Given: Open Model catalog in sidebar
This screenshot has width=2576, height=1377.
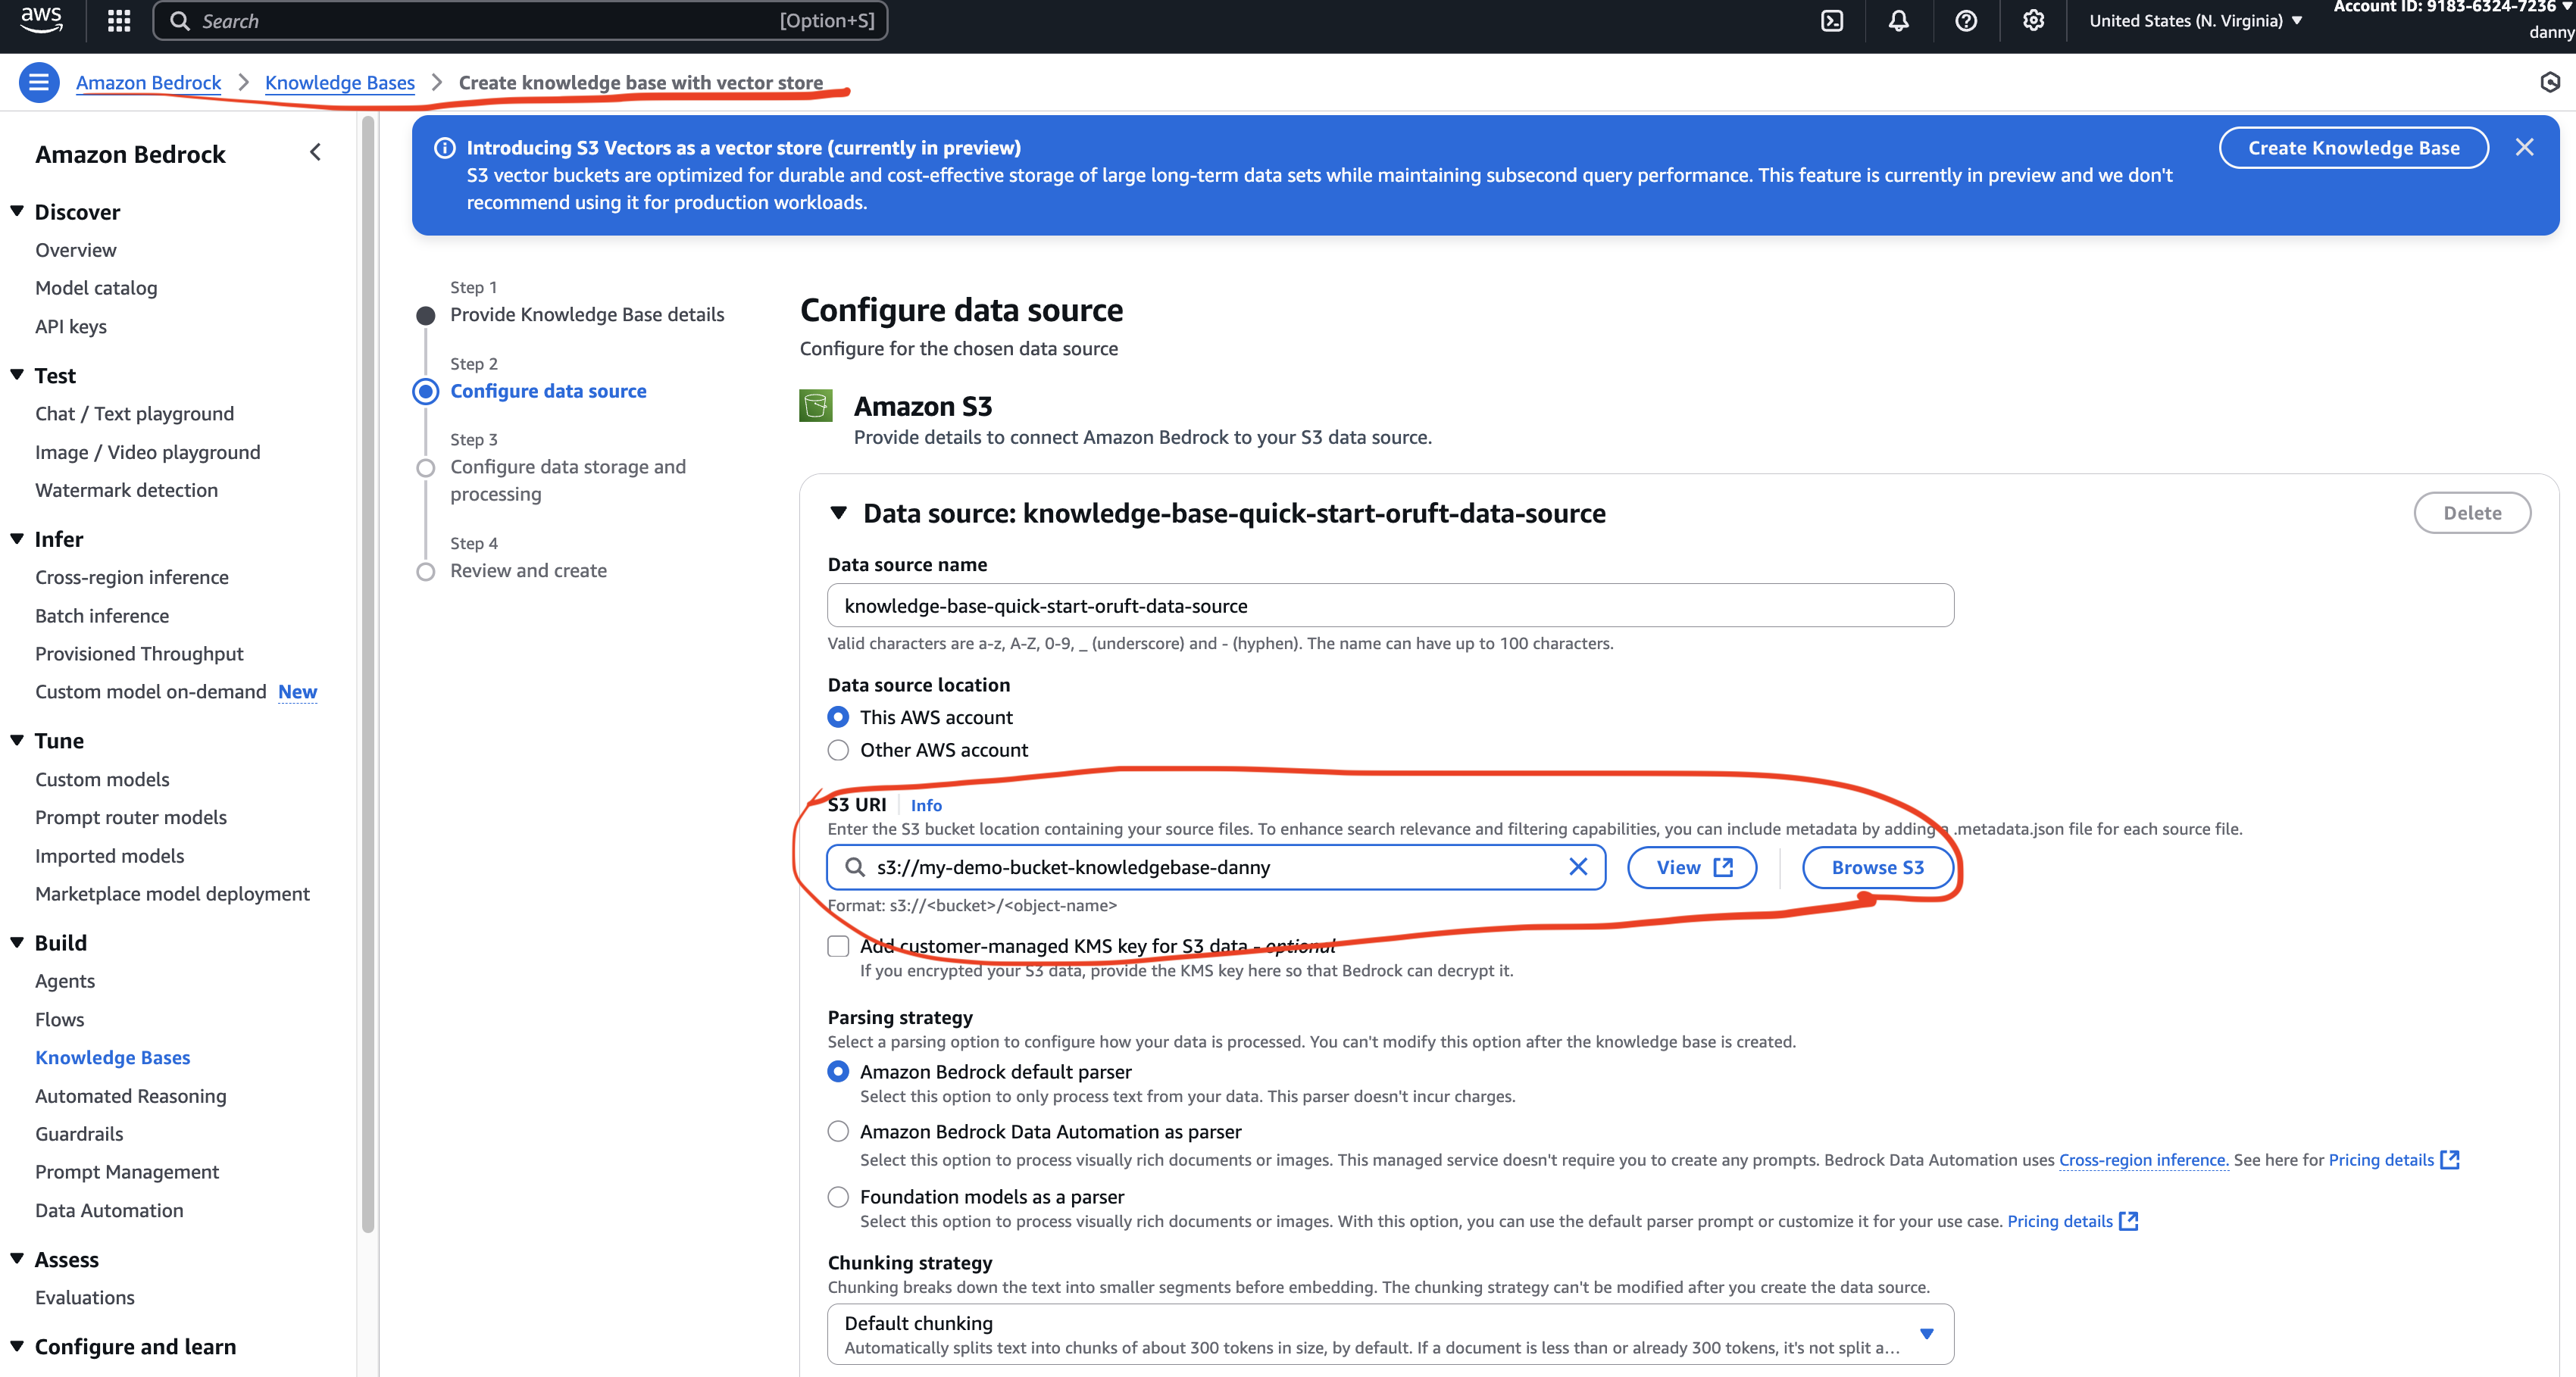Looking at the screenshot, I should click(x=96, y=288).
